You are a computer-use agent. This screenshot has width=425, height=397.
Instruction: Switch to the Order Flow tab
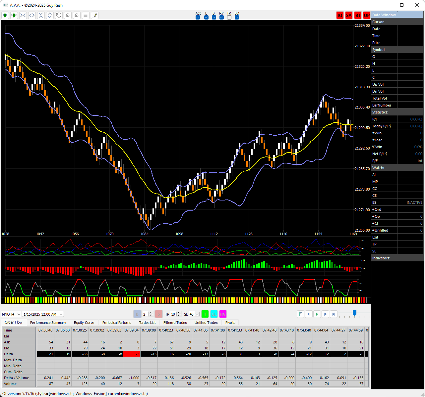(14, 322)
